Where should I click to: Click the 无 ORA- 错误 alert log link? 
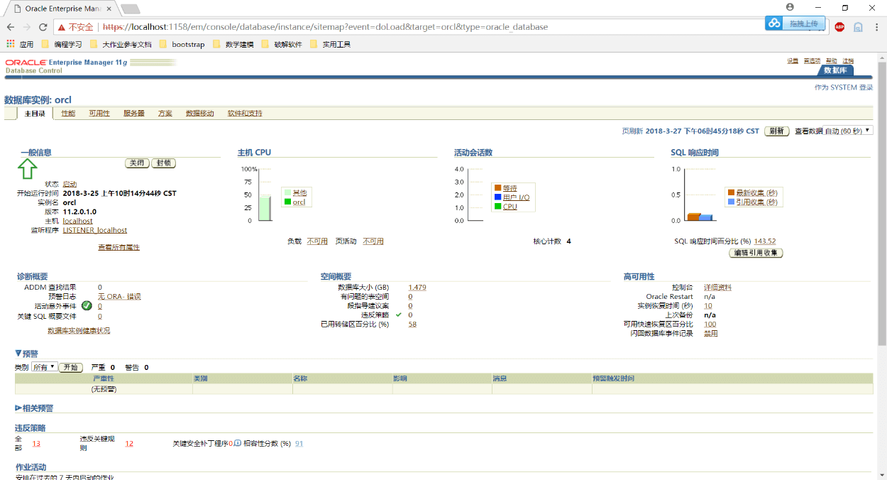point(119,297)
